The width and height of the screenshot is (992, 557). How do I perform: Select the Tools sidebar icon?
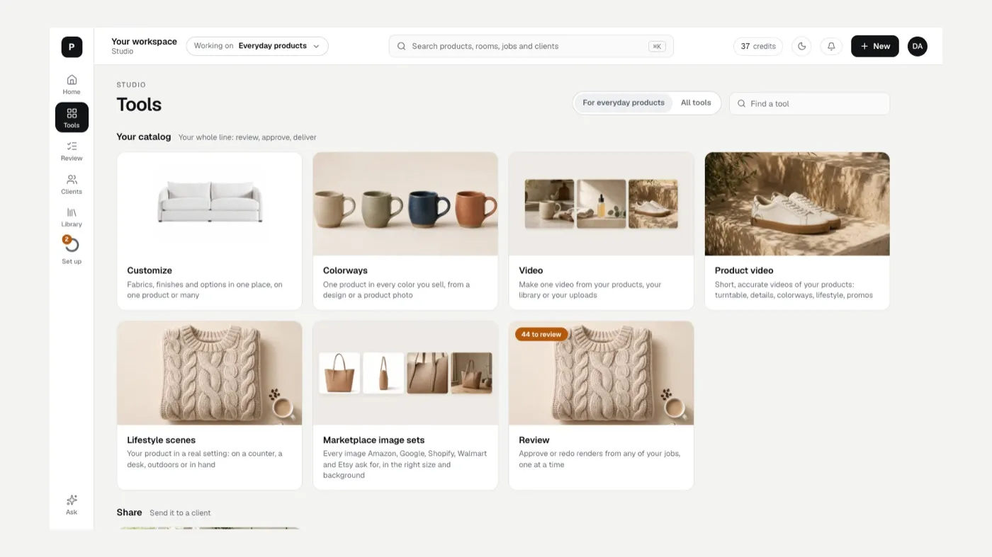[72, 117]
